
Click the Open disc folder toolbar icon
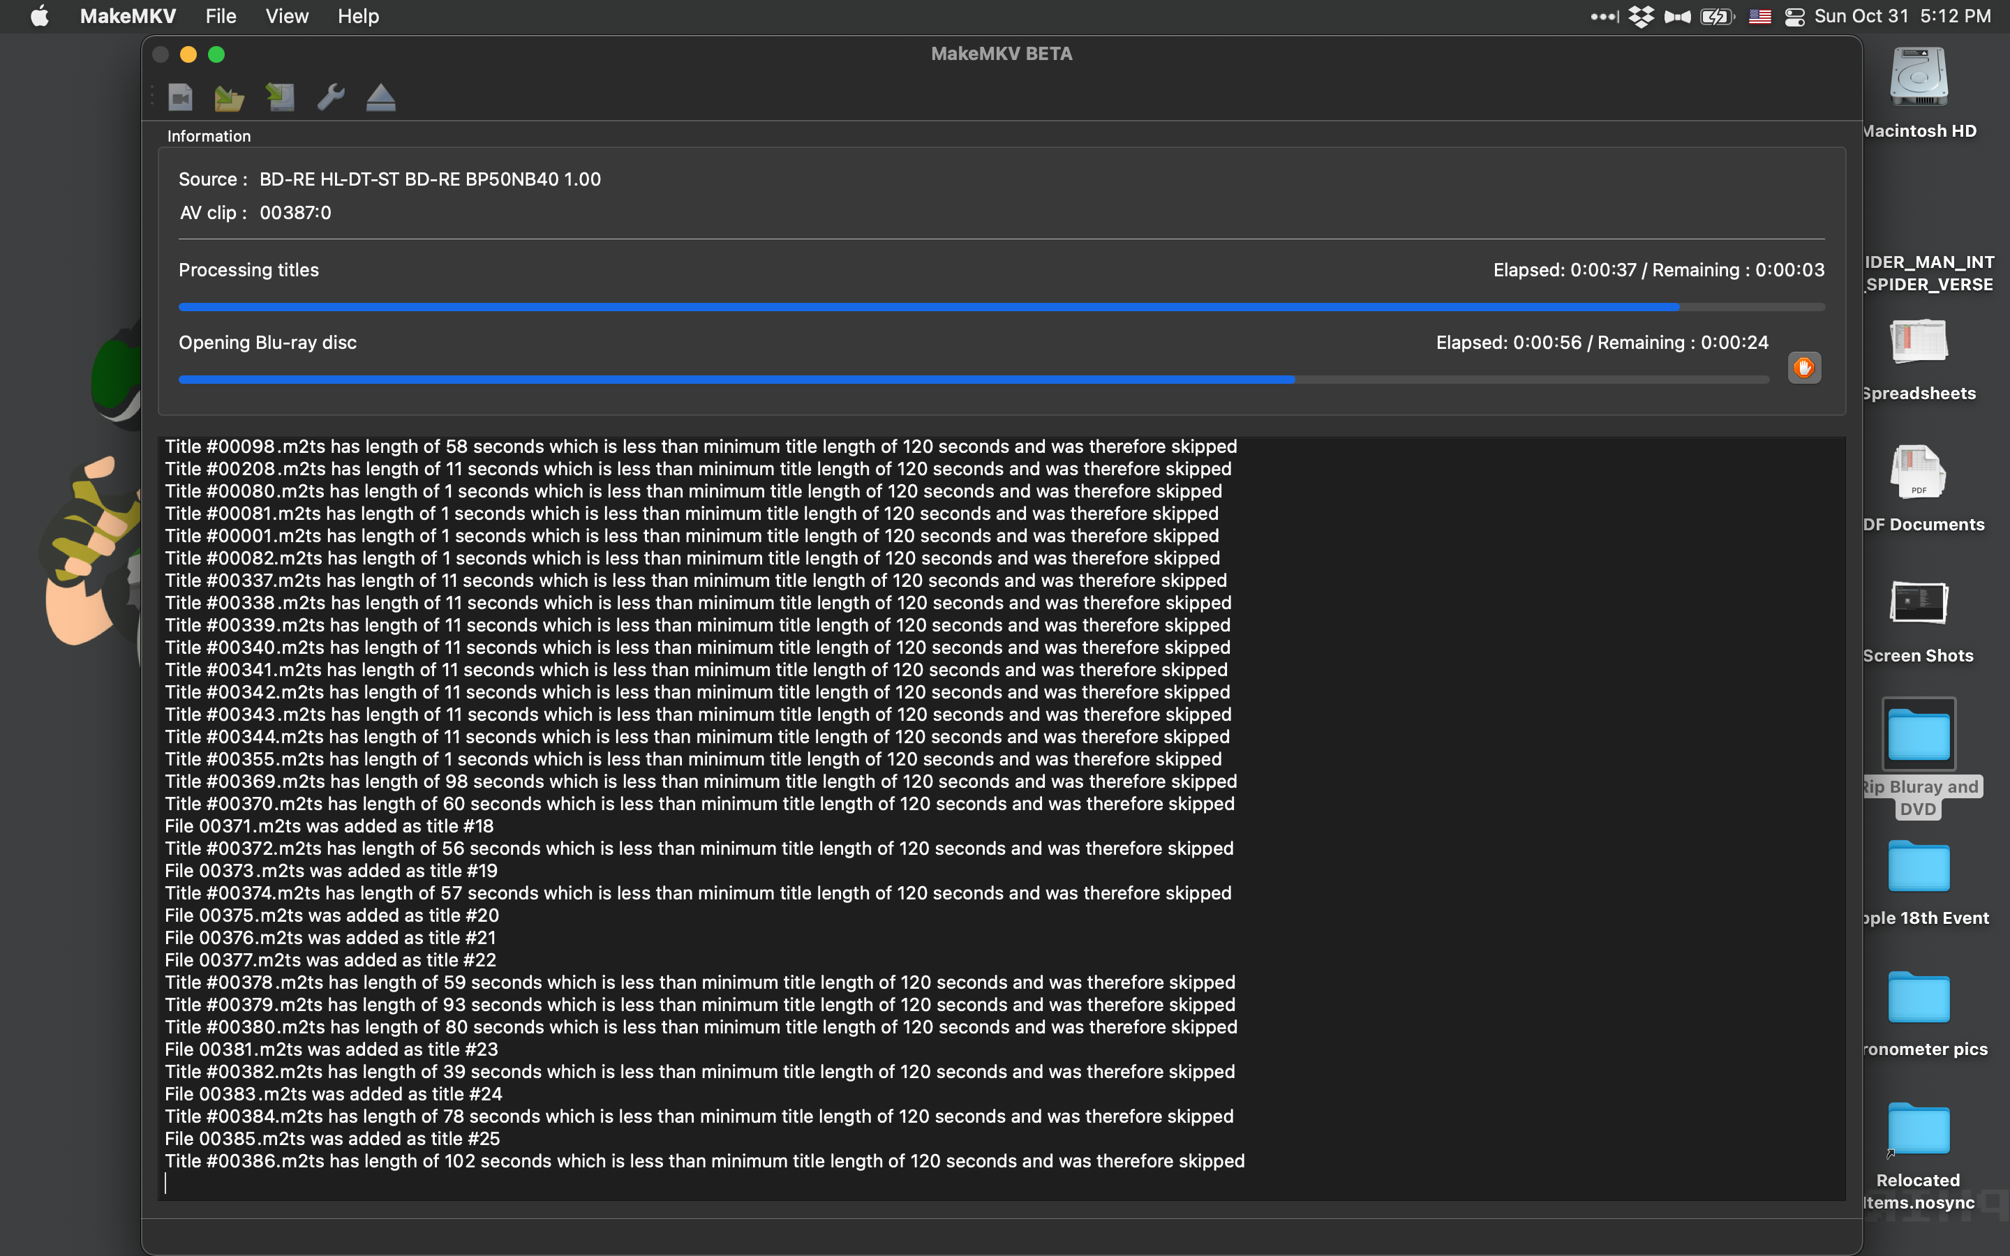[229, 97]
